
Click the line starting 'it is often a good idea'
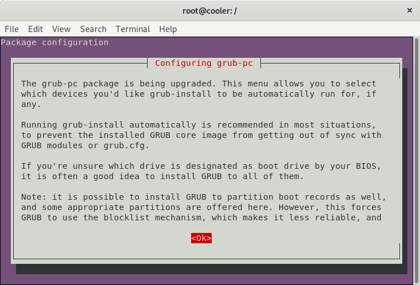pos(163,176)
